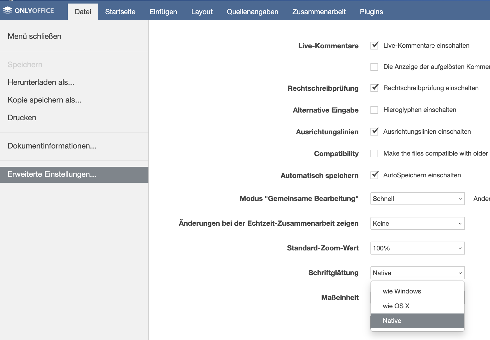Disable AutoSpeichern einschalten
Viewport: 490px width, 340px height.
(x=374, y=175)
